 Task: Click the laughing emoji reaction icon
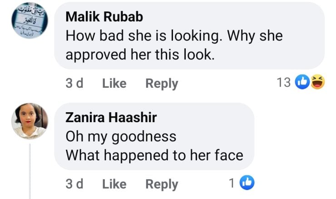point(317,82)
